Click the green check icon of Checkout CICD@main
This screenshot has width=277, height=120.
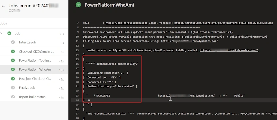[13, 52]
